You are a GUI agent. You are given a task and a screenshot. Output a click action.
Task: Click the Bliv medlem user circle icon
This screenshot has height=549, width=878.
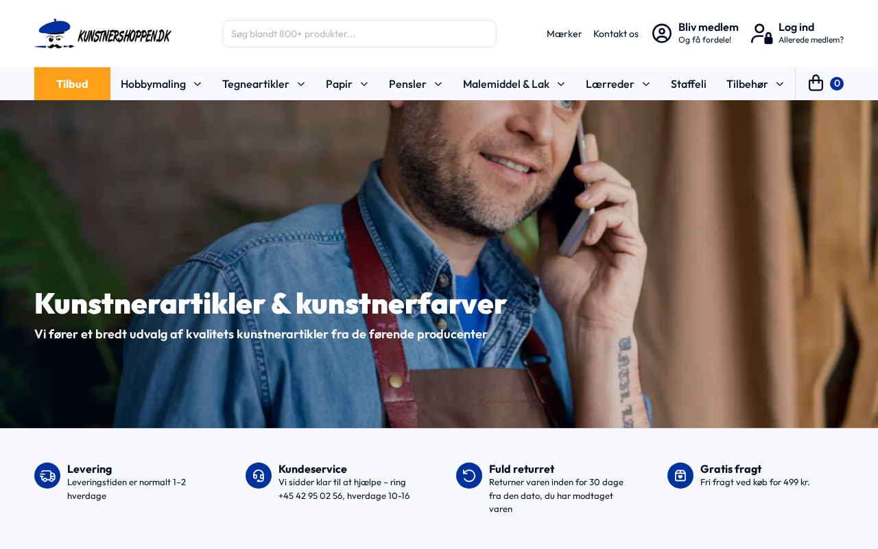(662, 34)
